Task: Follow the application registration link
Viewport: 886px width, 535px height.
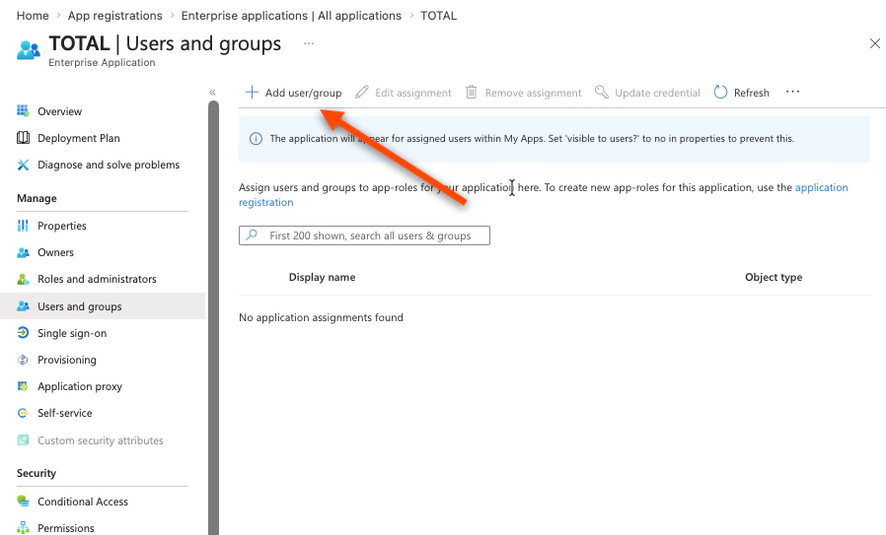Action: pos(821,187)
